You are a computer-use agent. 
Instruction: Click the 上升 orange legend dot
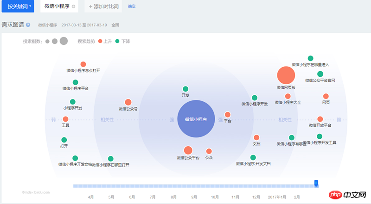click(x=100, y=41)
